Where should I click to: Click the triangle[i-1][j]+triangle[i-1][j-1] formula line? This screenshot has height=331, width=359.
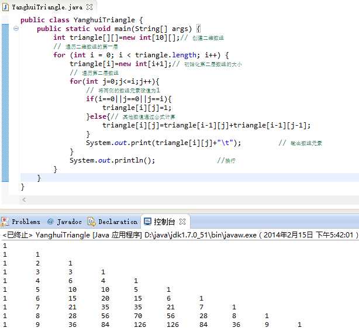tap(206, 125)
